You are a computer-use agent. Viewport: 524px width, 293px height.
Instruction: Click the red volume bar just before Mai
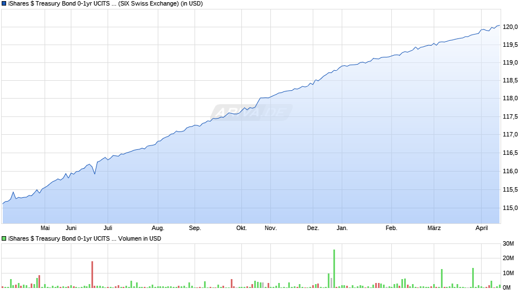[40, 281]
